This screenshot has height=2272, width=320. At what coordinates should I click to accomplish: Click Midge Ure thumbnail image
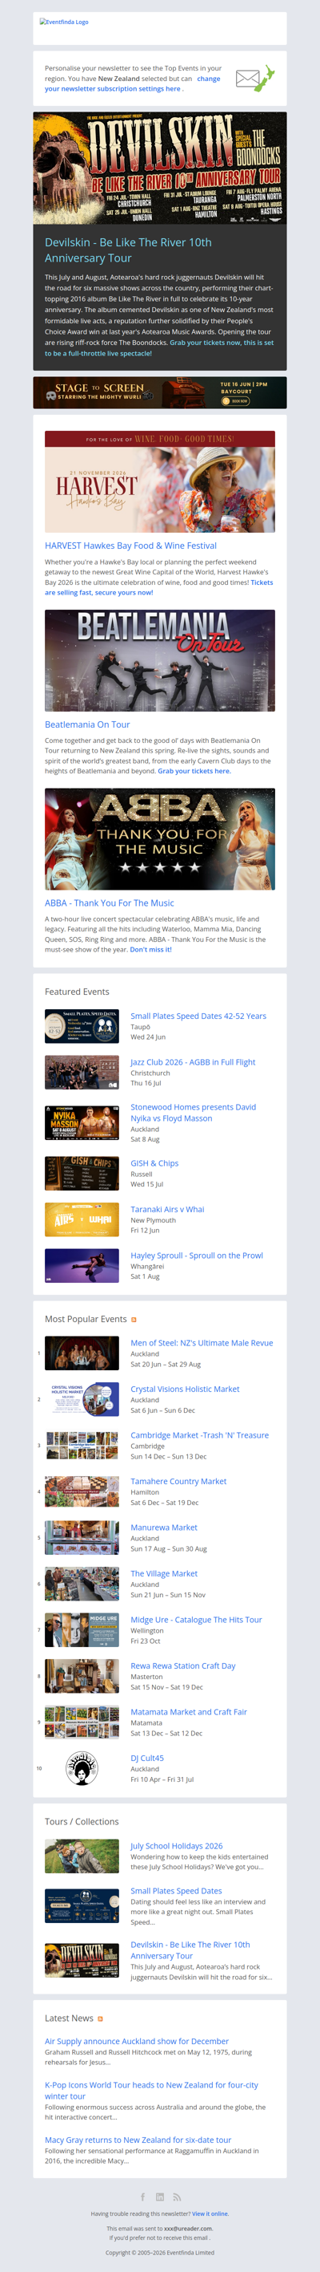point(82,1630)
